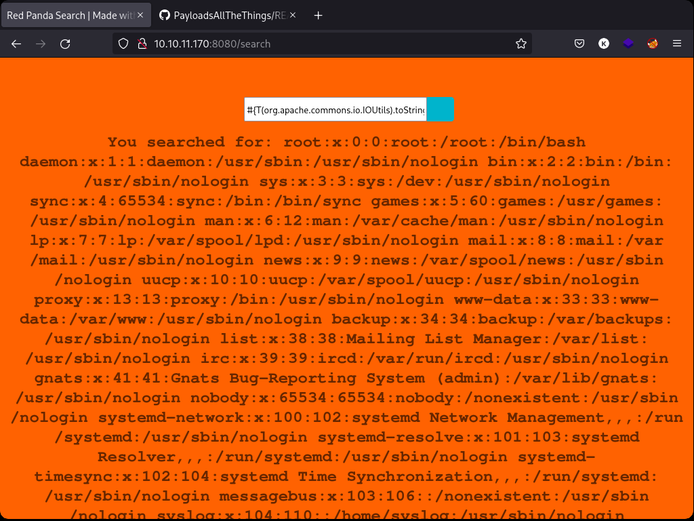Switch to the Red Panda Search tab
Image resolution: width=694 pixels, height=521 pixels.
point(68,15)
